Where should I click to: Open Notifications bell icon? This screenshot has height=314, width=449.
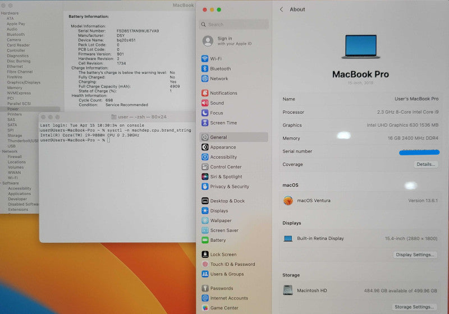coord(205,93)
